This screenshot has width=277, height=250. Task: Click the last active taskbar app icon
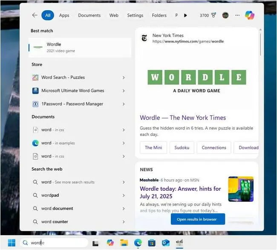179,243
